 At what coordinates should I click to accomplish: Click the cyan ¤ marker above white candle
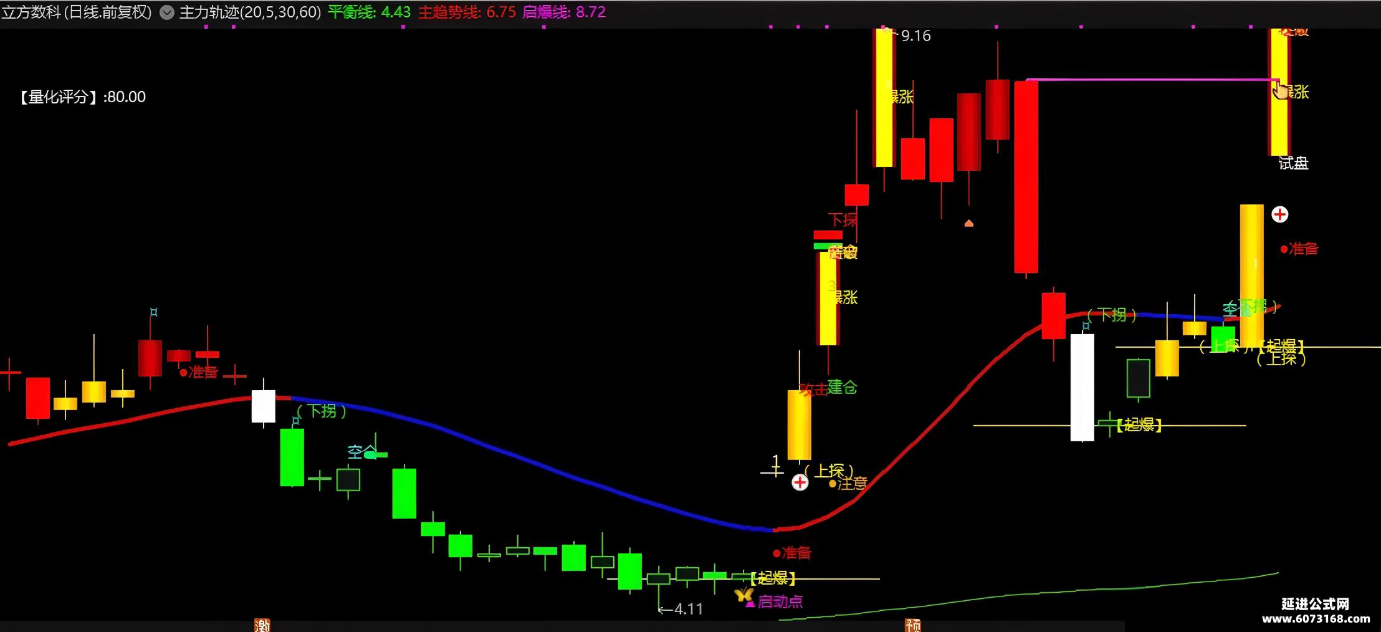tap(1086, 325)
